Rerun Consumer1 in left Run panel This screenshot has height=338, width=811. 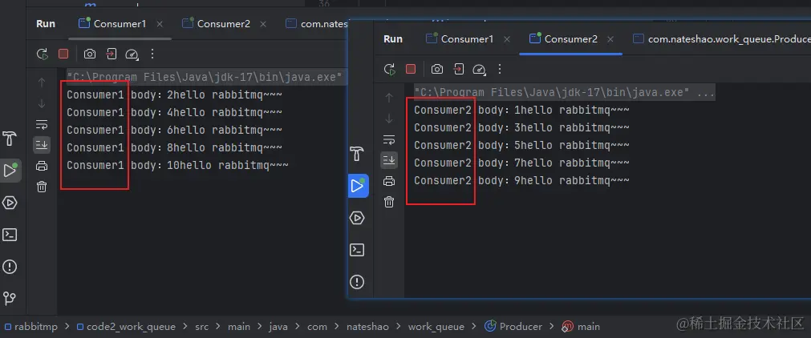pyautogui.click(x=42, y=54)
